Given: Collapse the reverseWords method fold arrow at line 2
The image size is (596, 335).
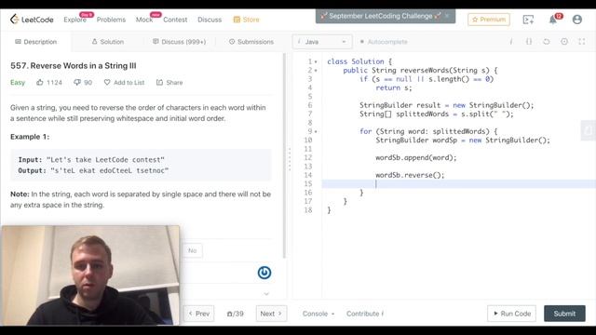Looking at the screenshot, I should tap(316, 71).
